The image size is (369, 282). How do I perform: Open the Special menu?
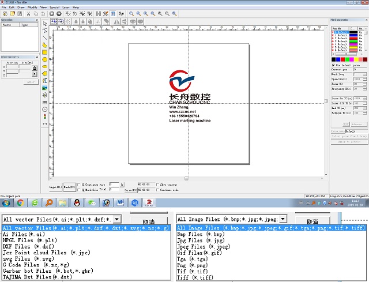coord(54,7)
